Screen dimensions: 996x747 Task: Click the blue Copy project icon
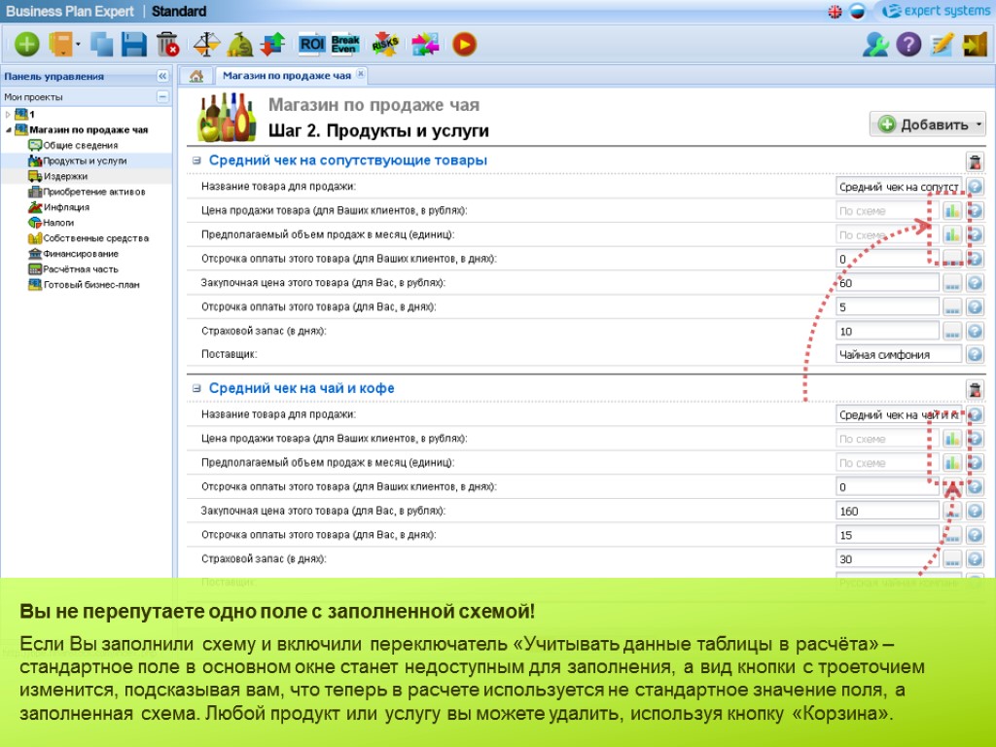[x=101, y=45]
